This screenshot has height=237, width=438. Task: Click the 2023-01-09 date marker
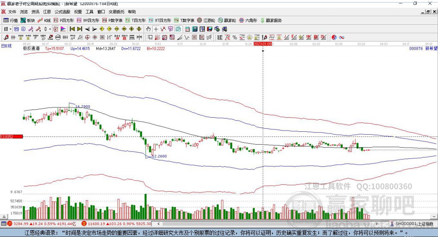pos(263,44)
